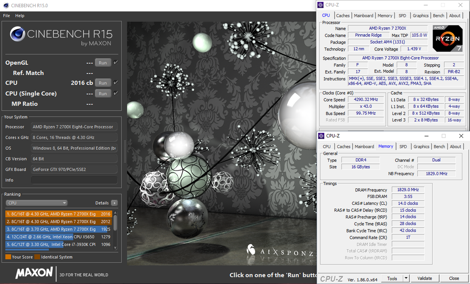Screen dimensions: 470x284
Task: Click the Processor name field in Cinebench
Action: tap(74, 127)
